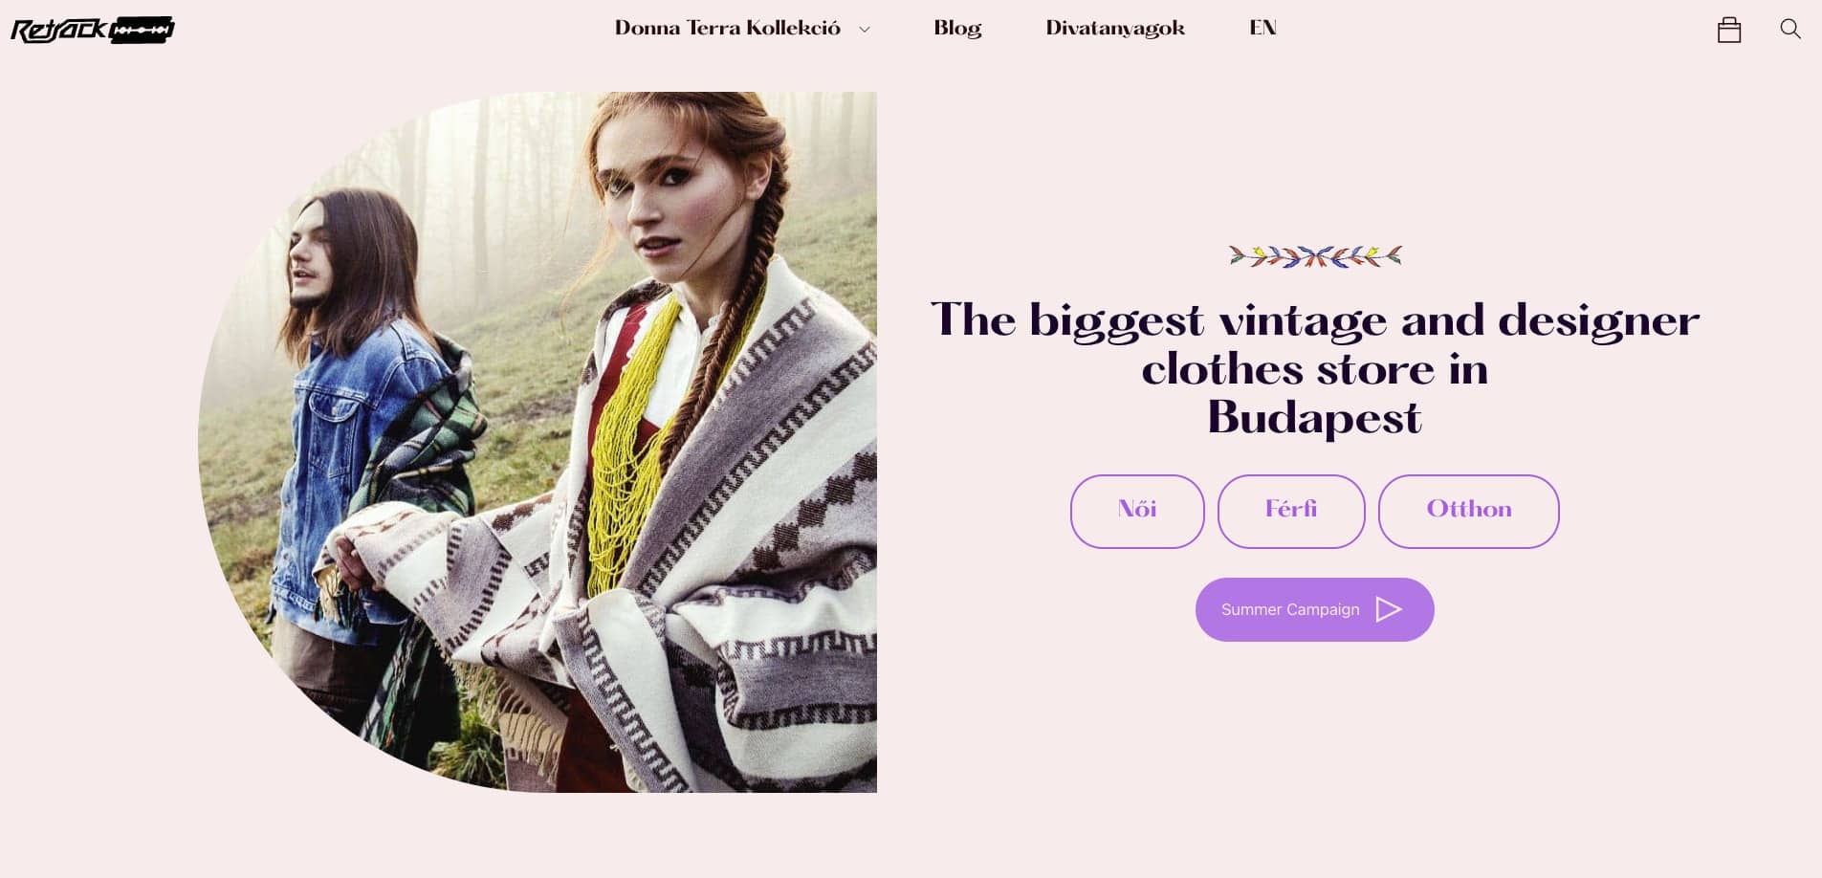Select the Otthon category button
The width and height of the screenshot is (1822, 878).
coord(1469,512)
